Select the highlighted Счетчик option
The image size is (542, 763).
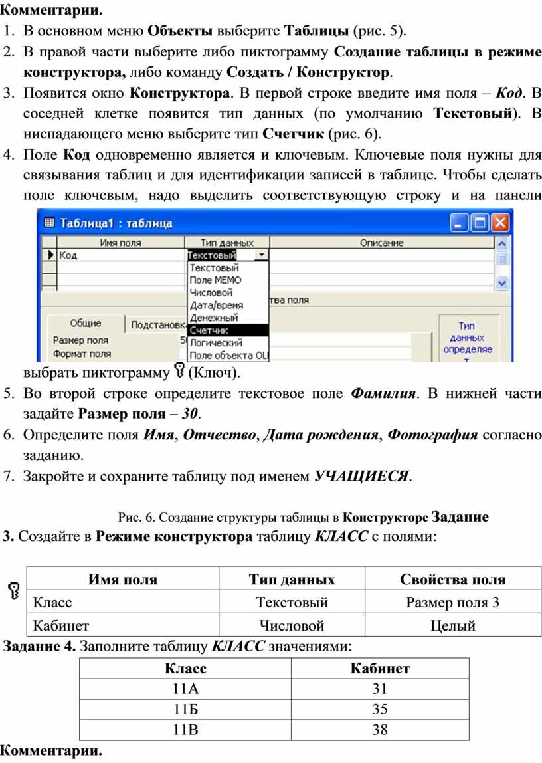pyautogui.click(x=228, y=330)
